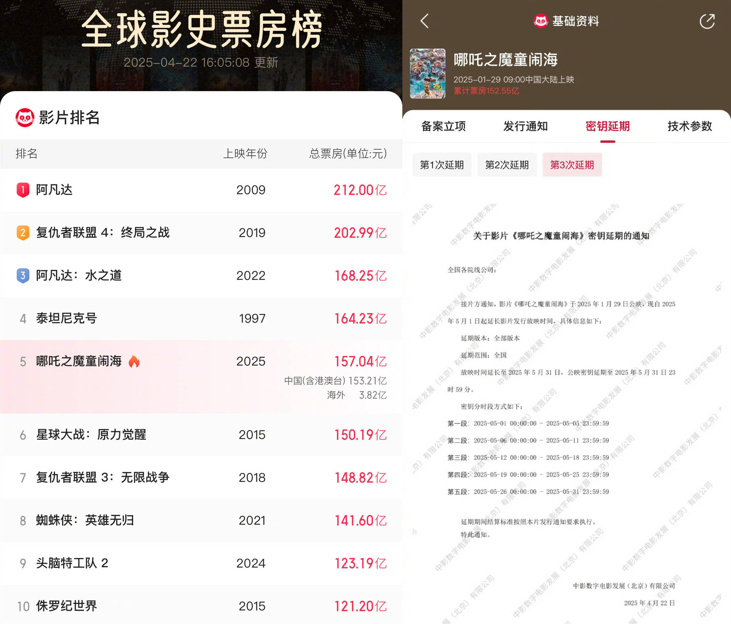Viewport: 731px width, 624px height.
Task: Click the 第三段 key period line
Action: coord(528,457)
